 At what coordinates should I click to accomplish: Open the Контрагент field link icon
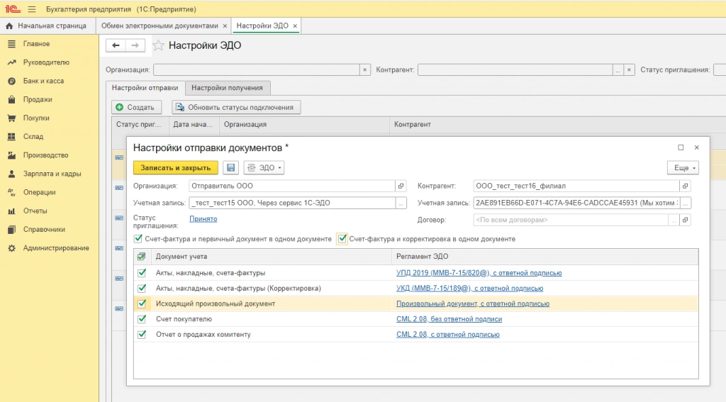point(685,186)
